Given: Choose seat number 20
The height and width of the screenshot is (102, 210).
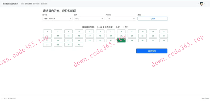Looking at the screenshot, I should [x=121, y=36].
